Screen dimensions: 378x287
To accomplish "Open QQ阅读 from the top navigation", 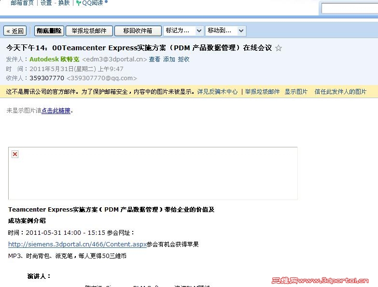I will pyautogui.click(x=92, y=3).
